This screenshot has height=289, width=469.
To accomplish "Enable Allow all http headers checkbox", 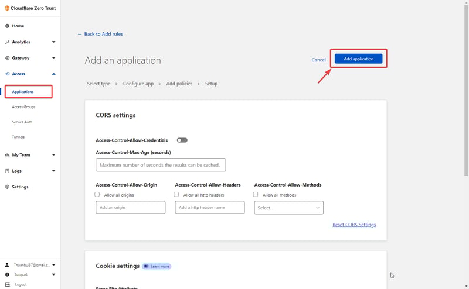I will 176,195.
